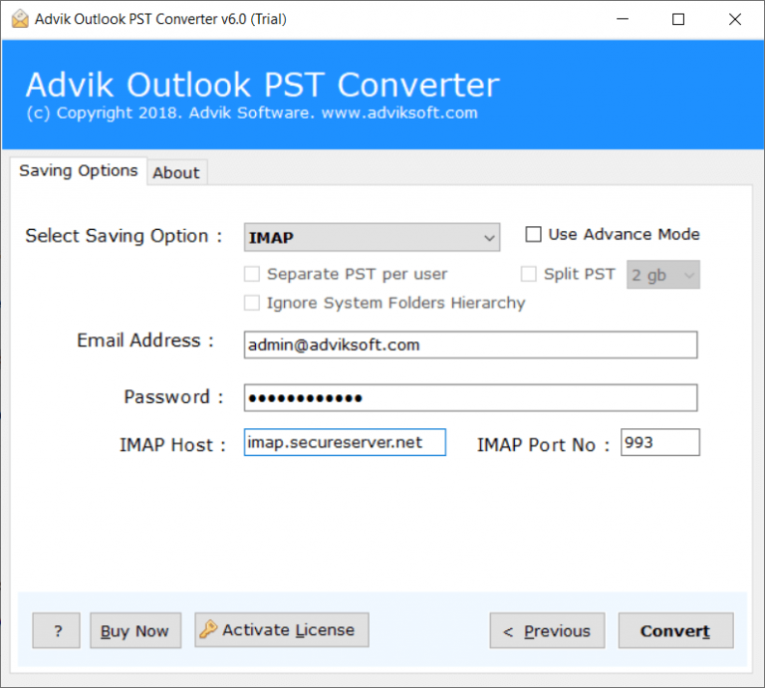Click the question mark help button
The height and width of the screenshot is (688, 765).
[x=56, y=630]
